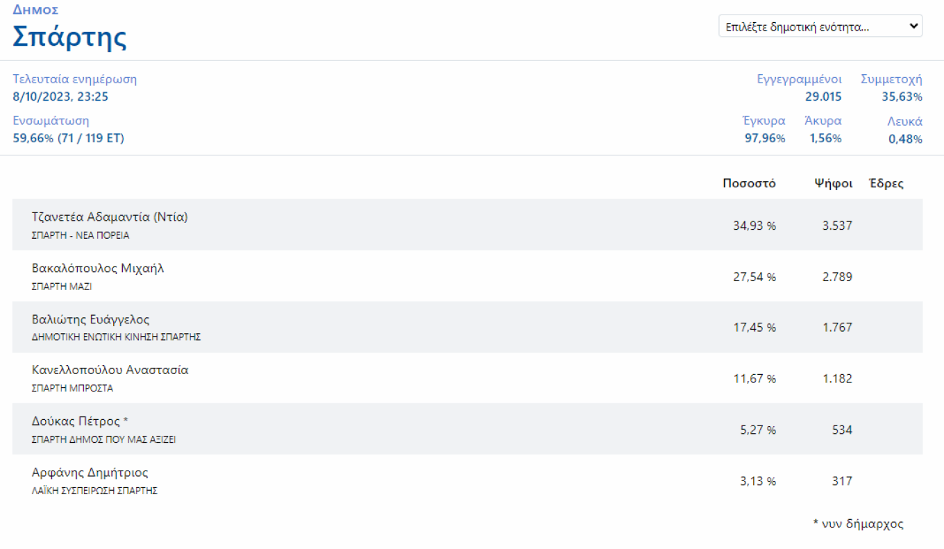Click the Δημος label above the title
Screen dimensions: 944x549
coord(35,10)
